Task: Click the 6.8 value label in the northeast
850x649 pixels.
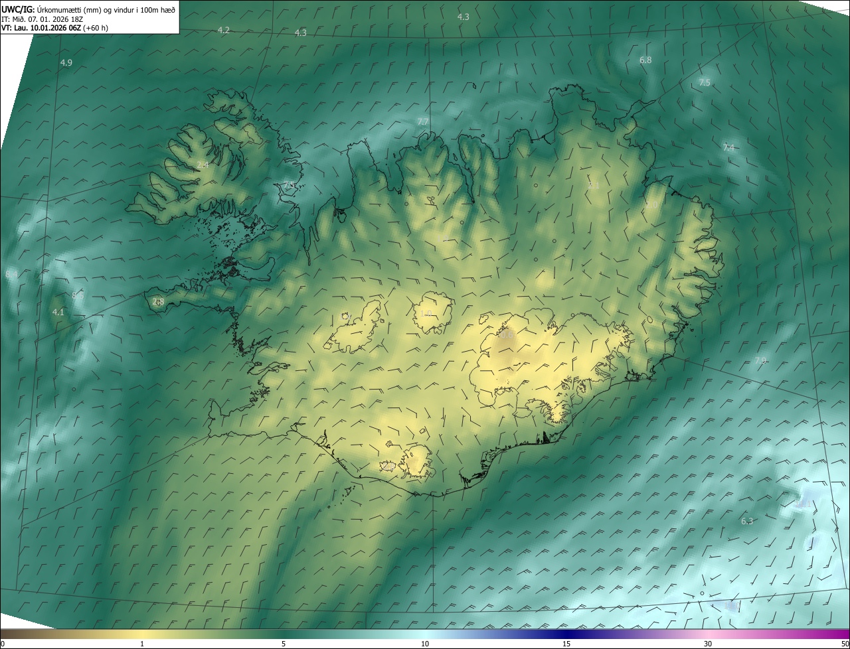Action: click(645, 60)
